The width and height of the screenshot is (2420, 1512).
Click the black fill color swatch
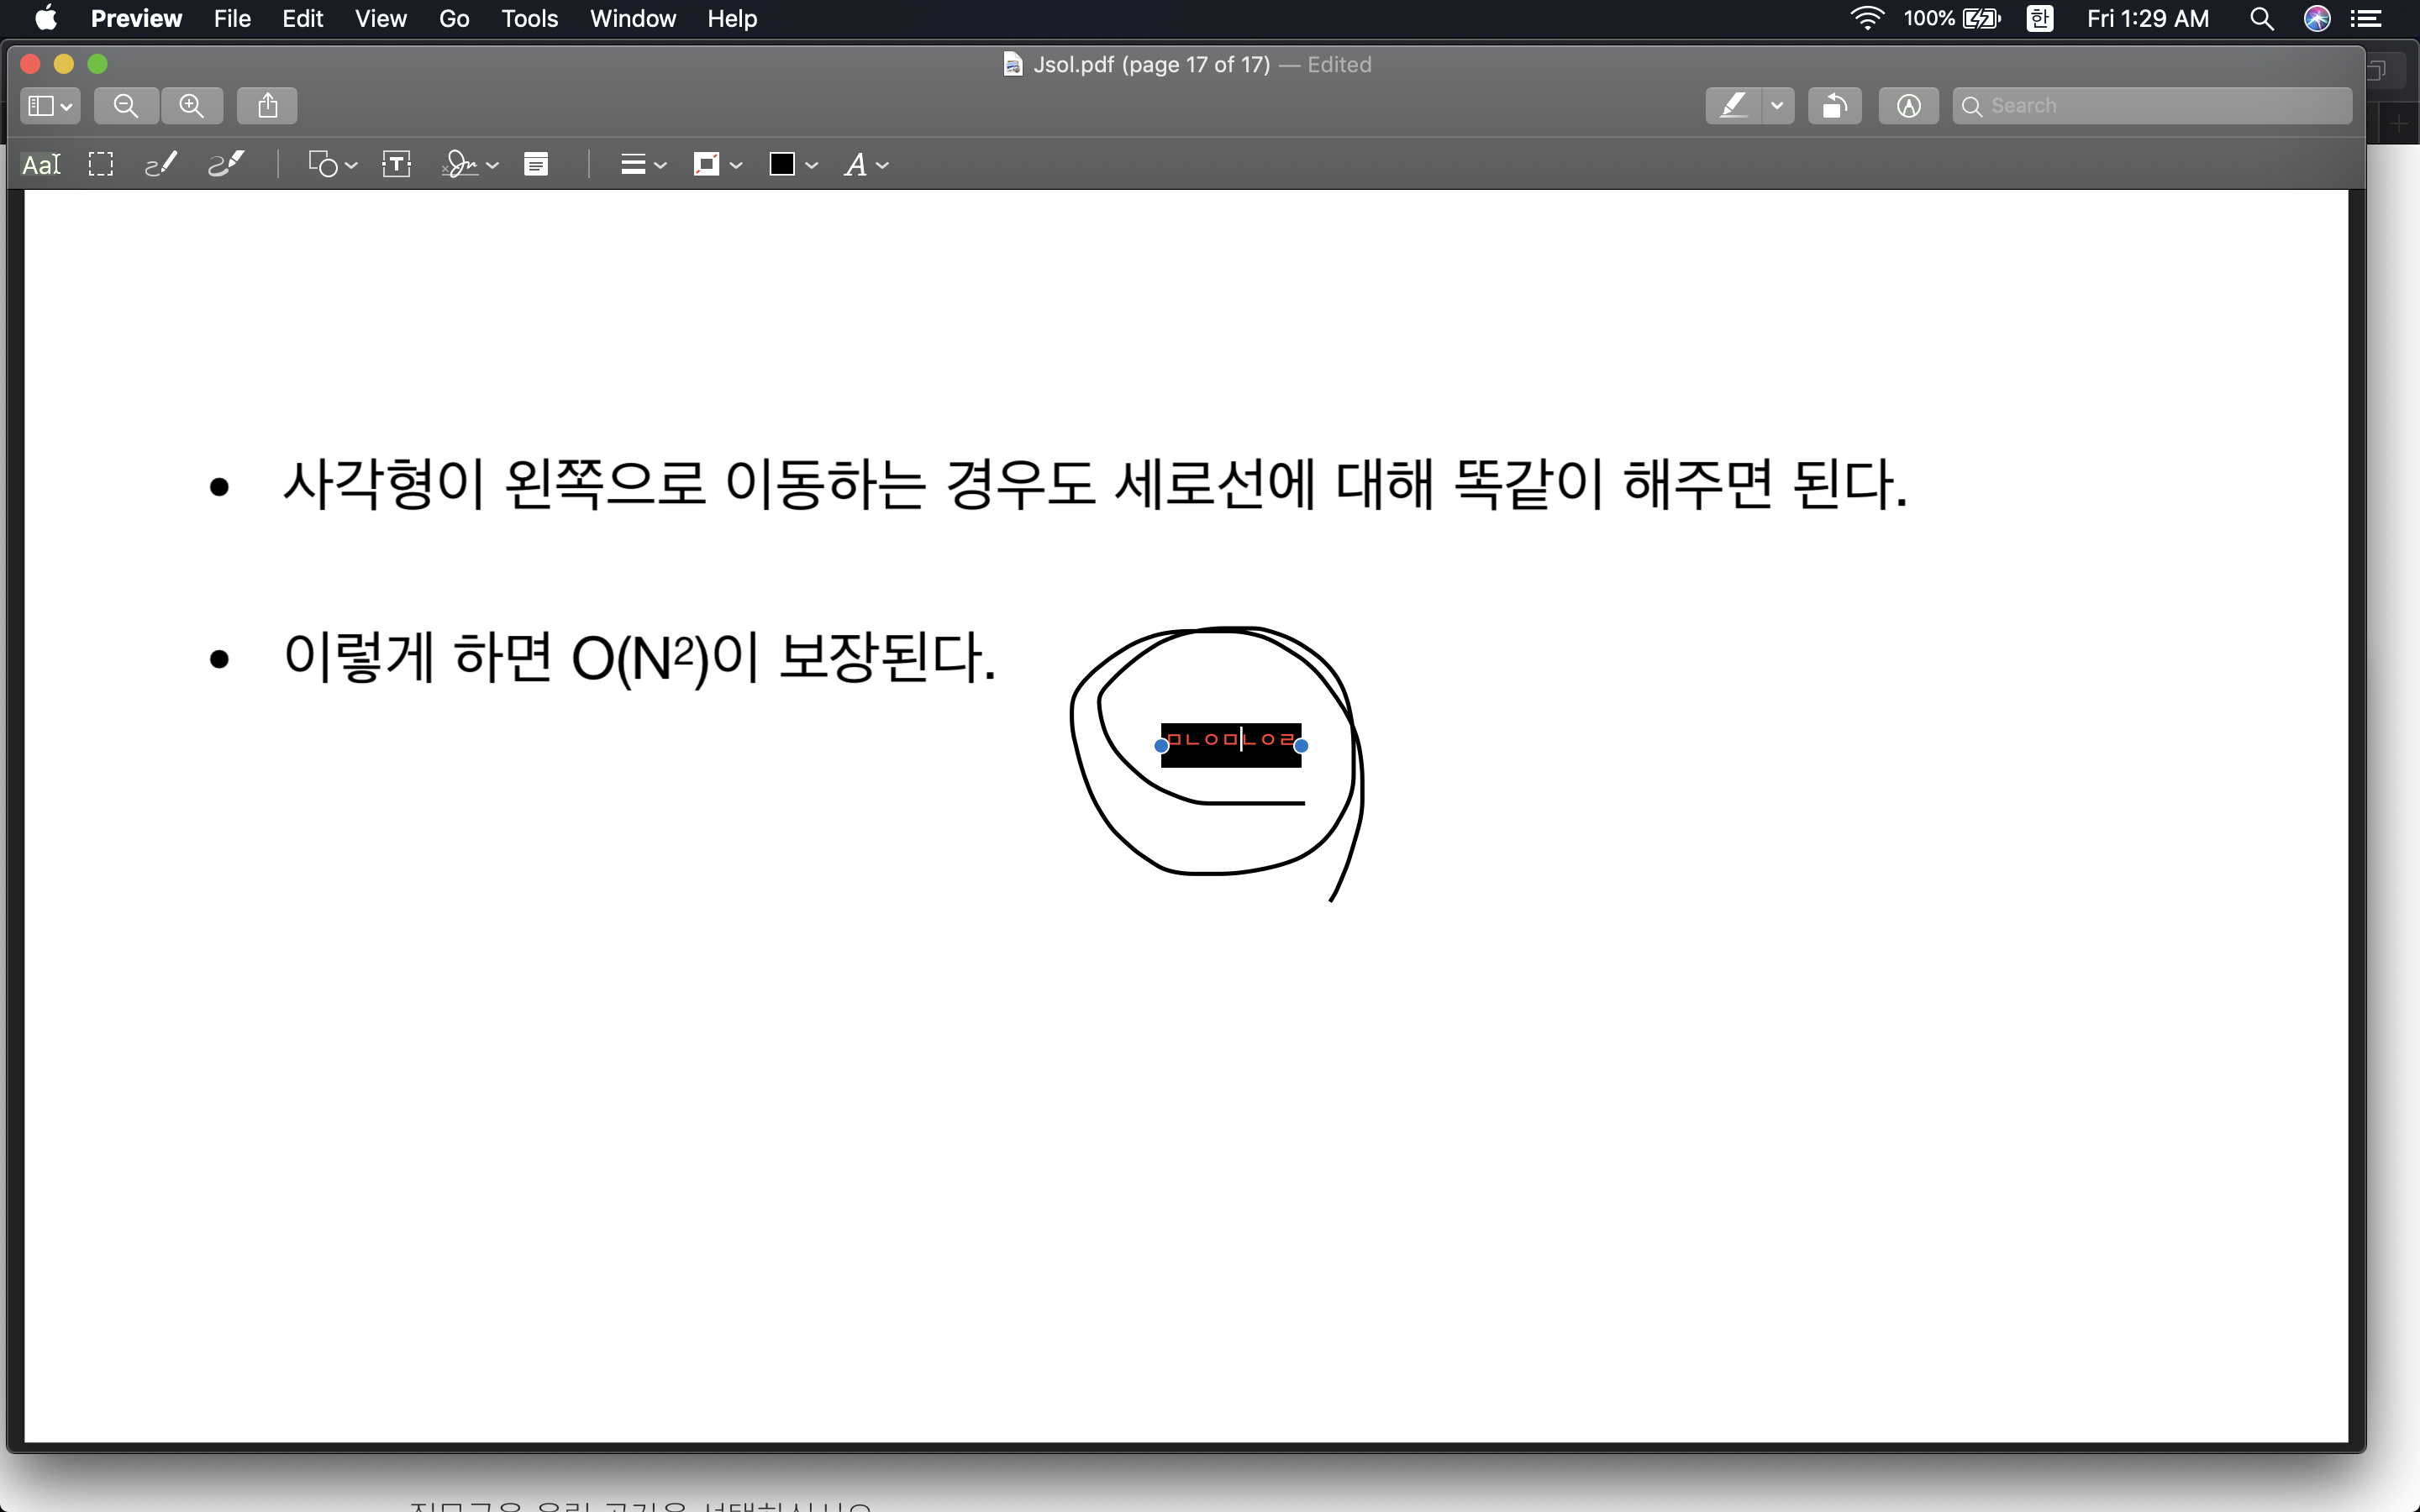(x=782, y=165)
